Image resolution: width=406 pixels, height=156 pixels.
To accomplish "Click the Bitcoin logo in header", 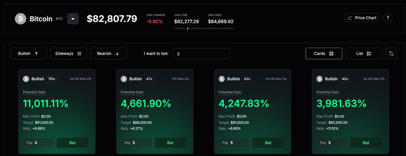I will point(21,19).
